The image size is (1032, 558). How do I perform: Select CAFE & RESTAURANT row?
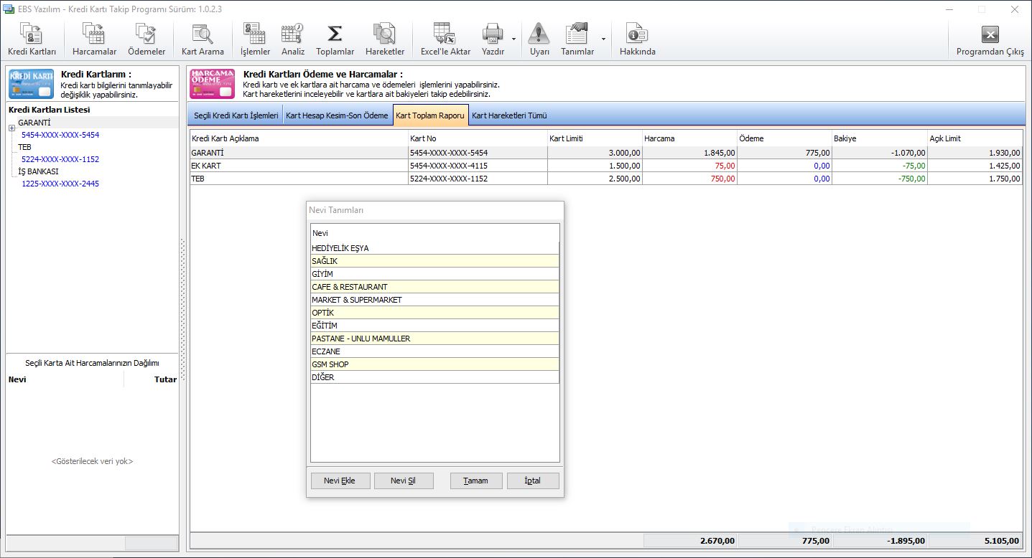434,287
